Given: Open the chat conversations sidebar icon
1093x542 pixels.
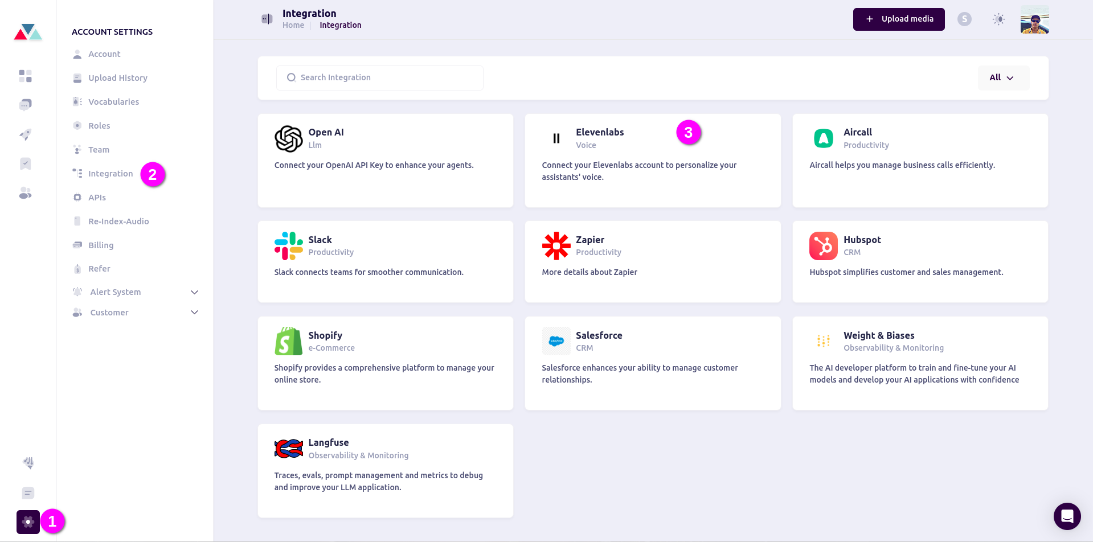Looking at the screenshot, I should pyautogui.click(x=25, y=105).
